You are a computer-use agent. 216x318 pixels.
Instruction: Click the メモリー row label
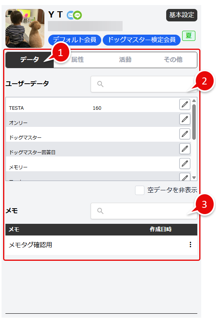pyautogui.click(x=18, y=167)
